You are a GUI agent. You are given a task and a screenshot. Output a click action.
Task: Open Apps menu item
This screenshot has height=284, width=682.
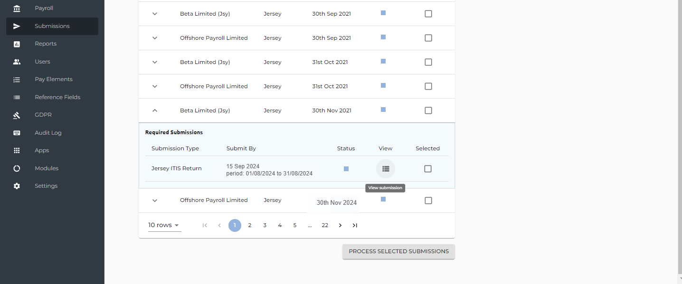click(x=52, y=150)
